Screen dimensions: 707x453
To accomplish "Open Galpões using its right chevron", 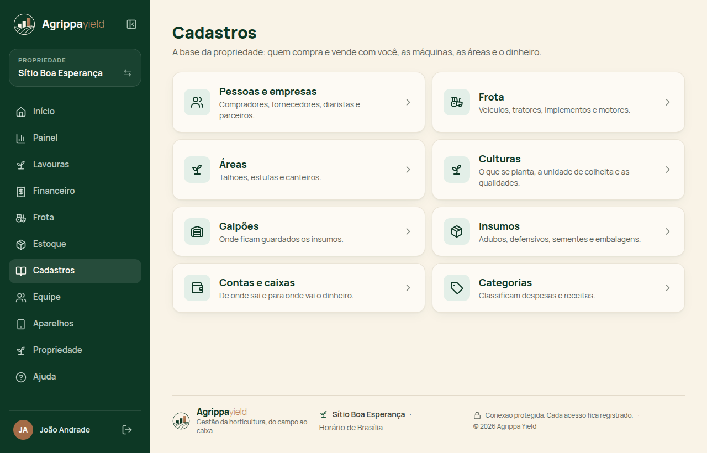I will (408, 231).
